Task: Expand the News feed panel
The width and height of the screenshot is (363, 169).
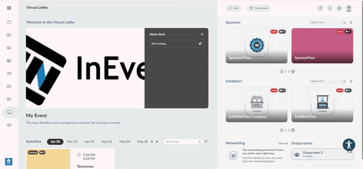Action: tap(202, 34)
